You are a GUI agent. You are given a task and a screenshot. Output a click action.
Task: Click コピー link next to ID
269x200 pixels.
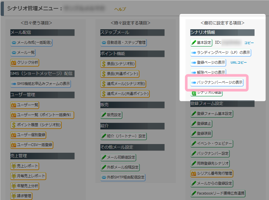pos(249,42)
